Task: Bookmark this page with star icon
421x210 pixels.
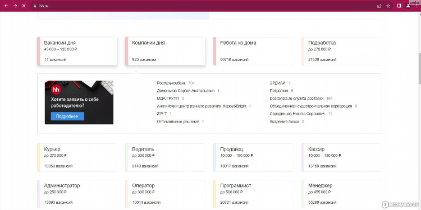Action: point(388,6)
